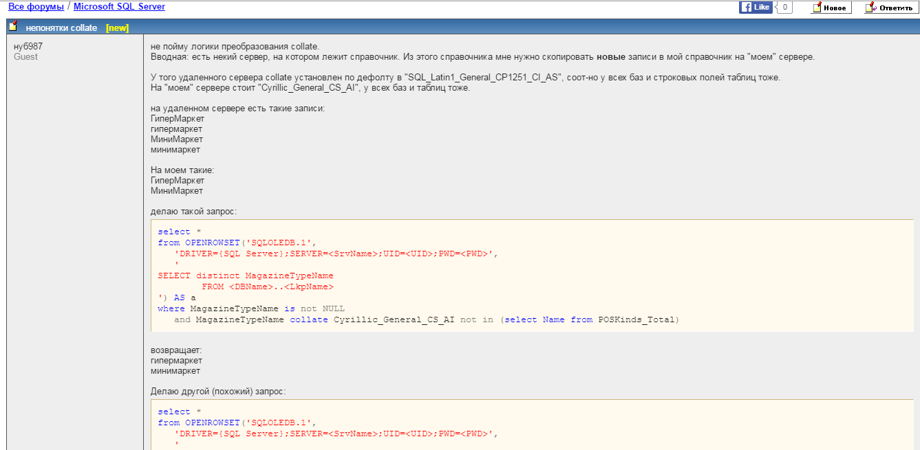Click the thread title 'непонятки collate'
The height and width of the screenshot is (450, 920).
click(61, 28)
